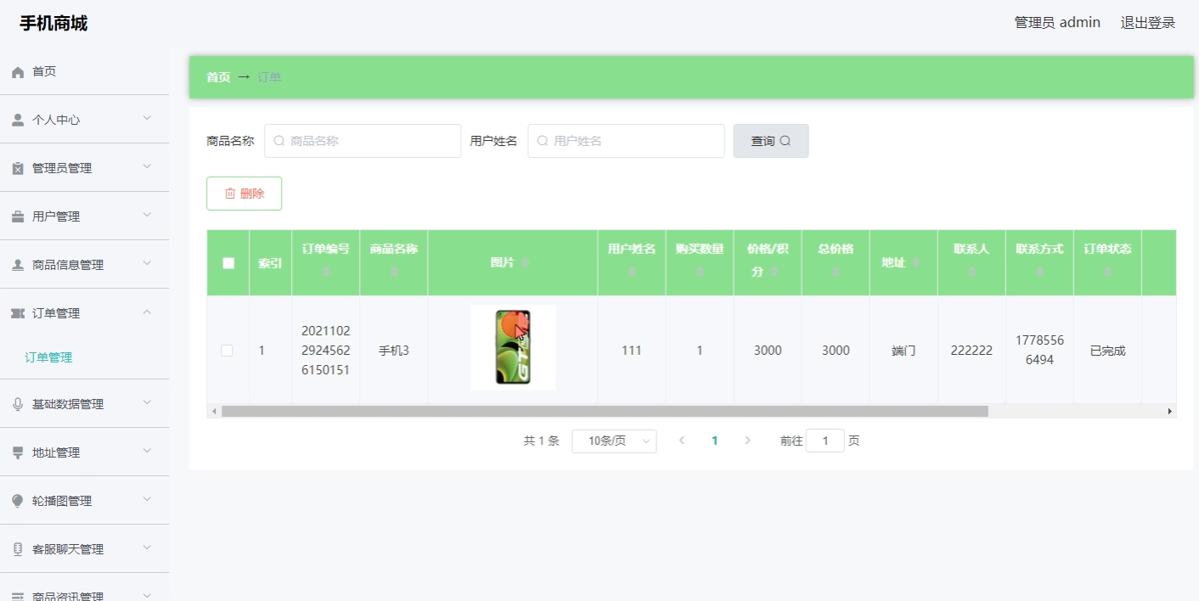This screenshot has width=1199, height=601.
Task: Click the 查询 search button
Action: 771,141
